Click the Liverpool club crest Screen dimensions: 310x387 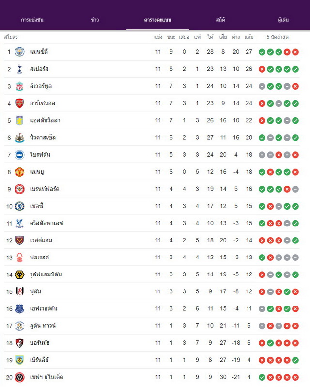[19, 86]
